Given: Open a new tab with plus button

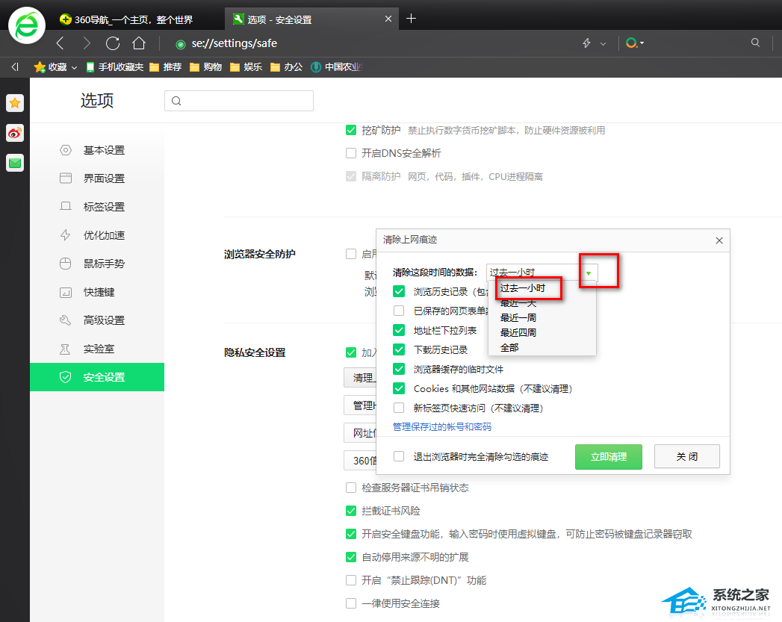Looking at the screenshot, I should [411, 19].
